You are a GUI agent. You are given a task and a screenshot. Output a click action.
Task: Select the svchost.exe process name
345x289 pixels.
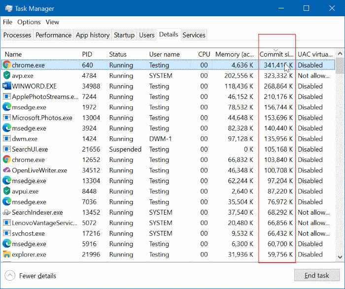(29, 233)
